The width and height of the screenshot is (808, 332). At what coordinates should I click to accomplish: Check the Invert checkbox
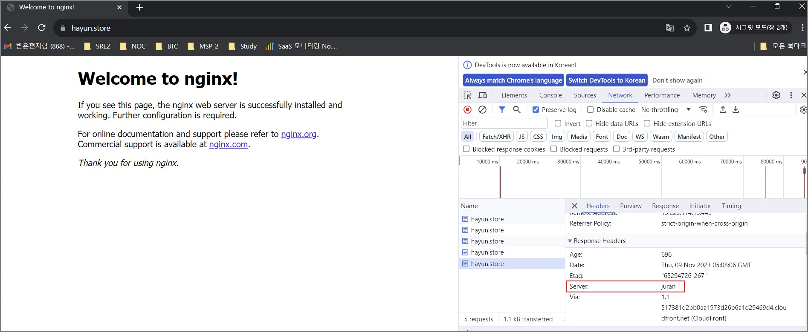558,123
